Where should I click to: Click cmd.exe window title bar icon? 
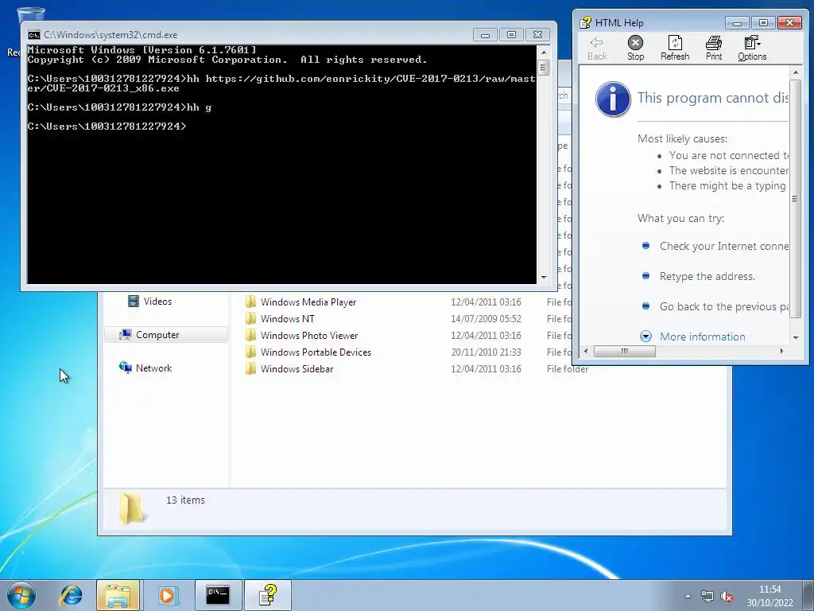click(x=33, y=35)
